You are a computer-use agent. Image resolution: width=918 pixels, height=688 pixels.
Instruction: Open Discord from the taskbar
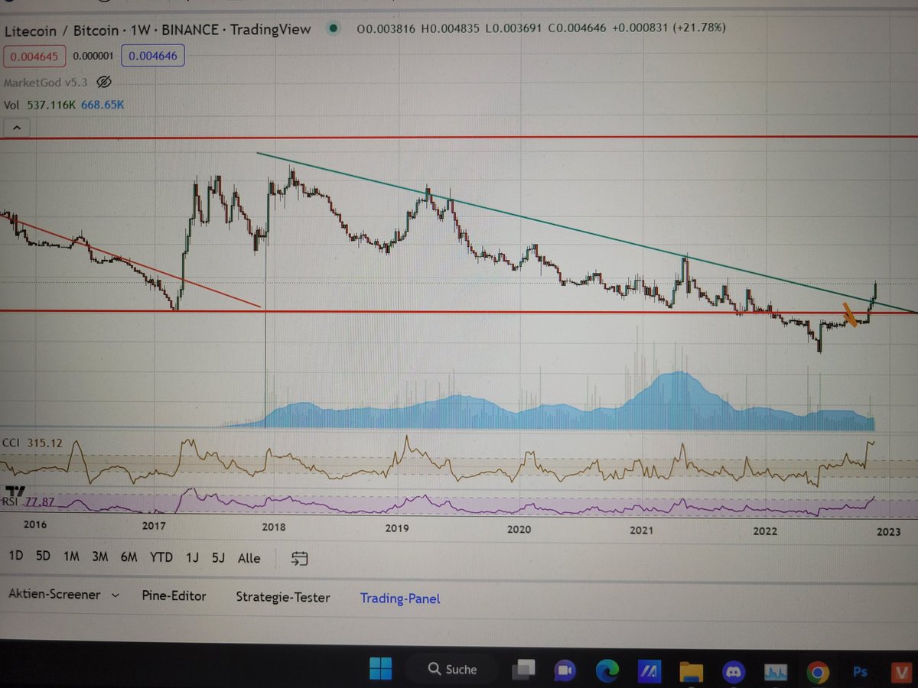734,672
